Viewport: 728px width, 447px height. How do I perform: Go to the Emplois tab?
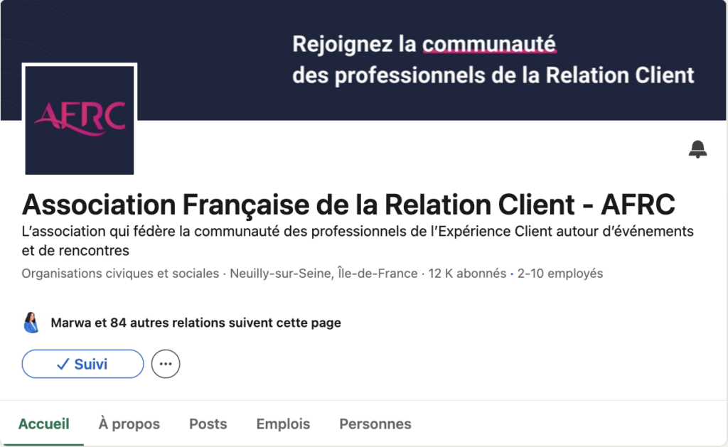(283, 424)
